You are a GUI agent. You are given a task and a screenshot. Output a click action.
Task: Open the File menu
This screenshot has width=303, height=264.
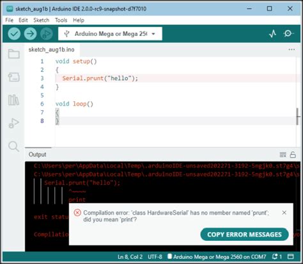9,21
